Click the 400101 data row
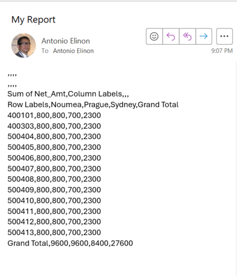The width and height of the screenshot is (237, 276). [x=54, y=115]
